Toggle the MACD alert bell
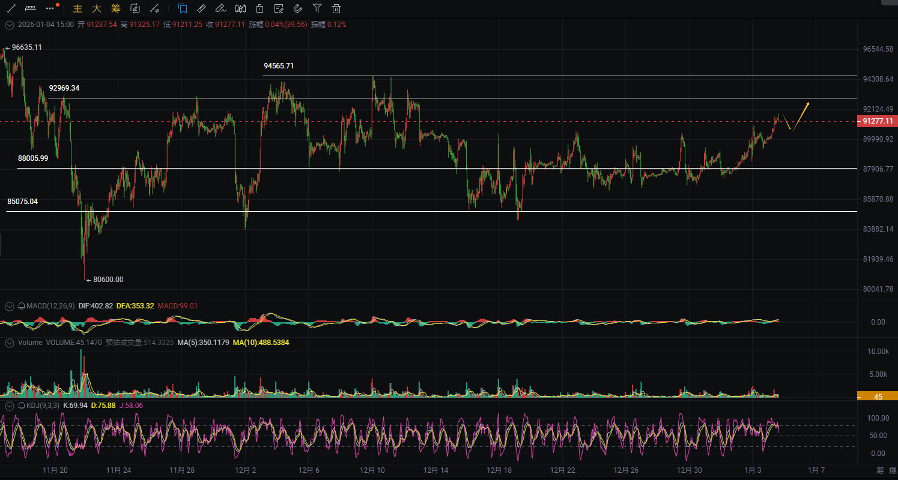This screenshot has height=480, width=898. (22, 306)
